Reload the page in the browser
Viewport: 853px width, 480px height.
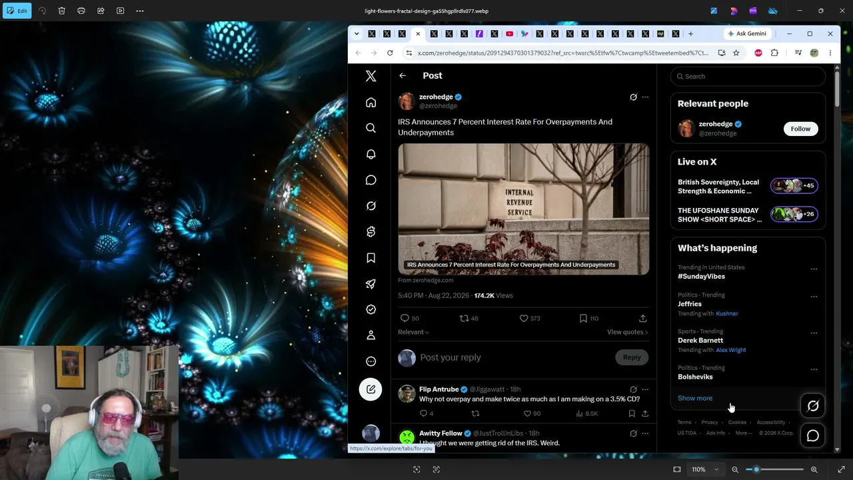tap(390, 53)
